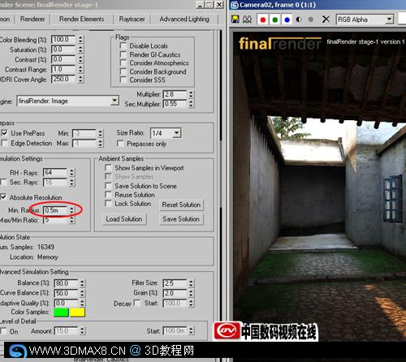Image resolution: width=406 pixels, height=362 pixels.
Task: Click the RDRI Cover Angle 250.0 field
Action: (x=63, y=80)
